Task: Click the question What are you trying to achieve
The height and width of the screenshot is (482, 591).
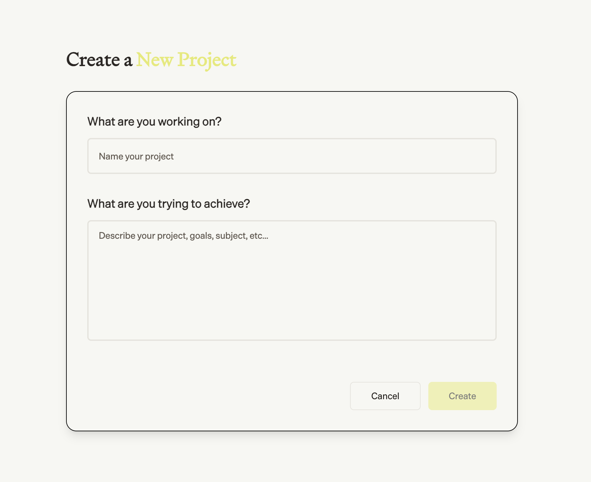Action: coord(169,203)
